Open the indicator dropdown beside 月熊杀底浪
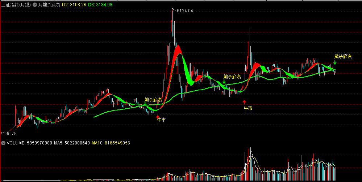 click(35, 5)
